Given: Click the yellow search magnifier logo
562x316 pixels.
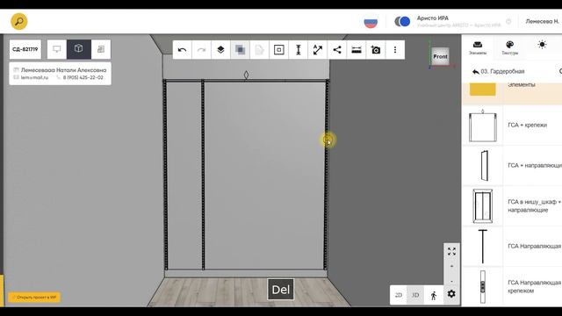Looking at the screenshot, I should [x=19, y=21].
